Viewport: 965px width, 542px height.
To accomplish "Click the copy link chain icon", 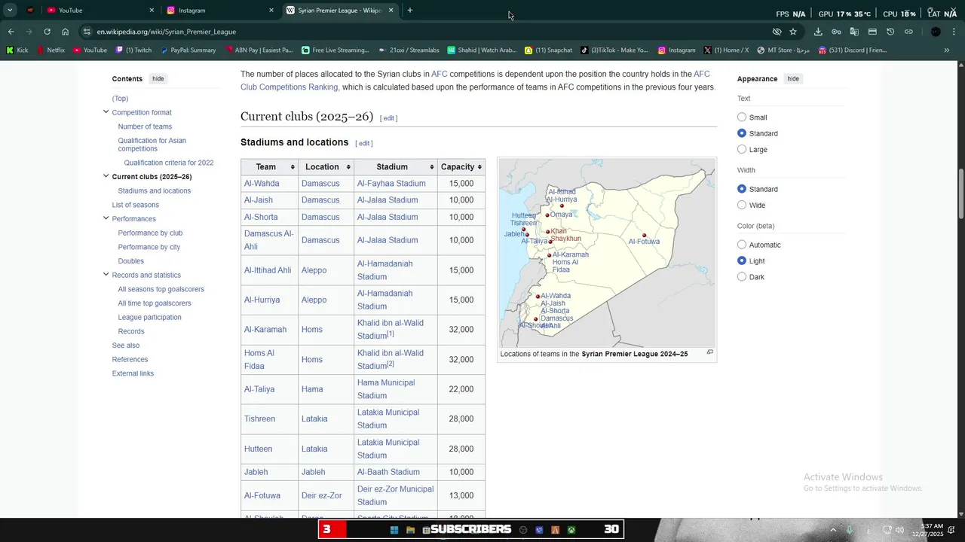I will (x=908, y=32).
